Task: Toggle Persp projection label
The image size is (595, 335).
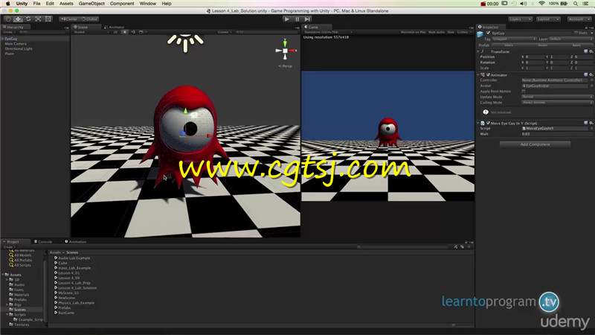Action: coord(286,66)
